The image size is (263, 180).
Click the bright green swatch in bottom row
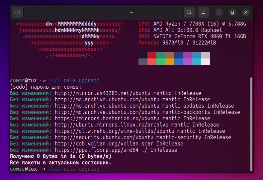coord(161,61)
